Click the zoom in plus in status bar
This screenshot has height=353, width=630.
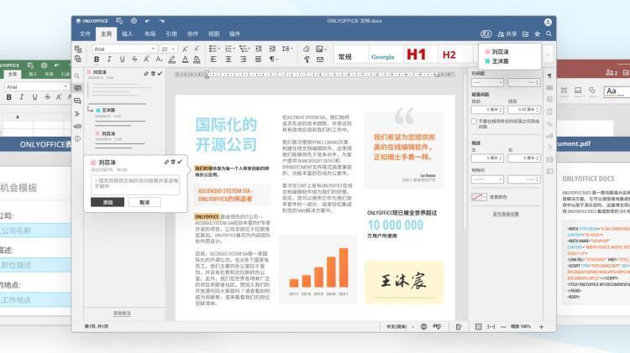[541, 327]
